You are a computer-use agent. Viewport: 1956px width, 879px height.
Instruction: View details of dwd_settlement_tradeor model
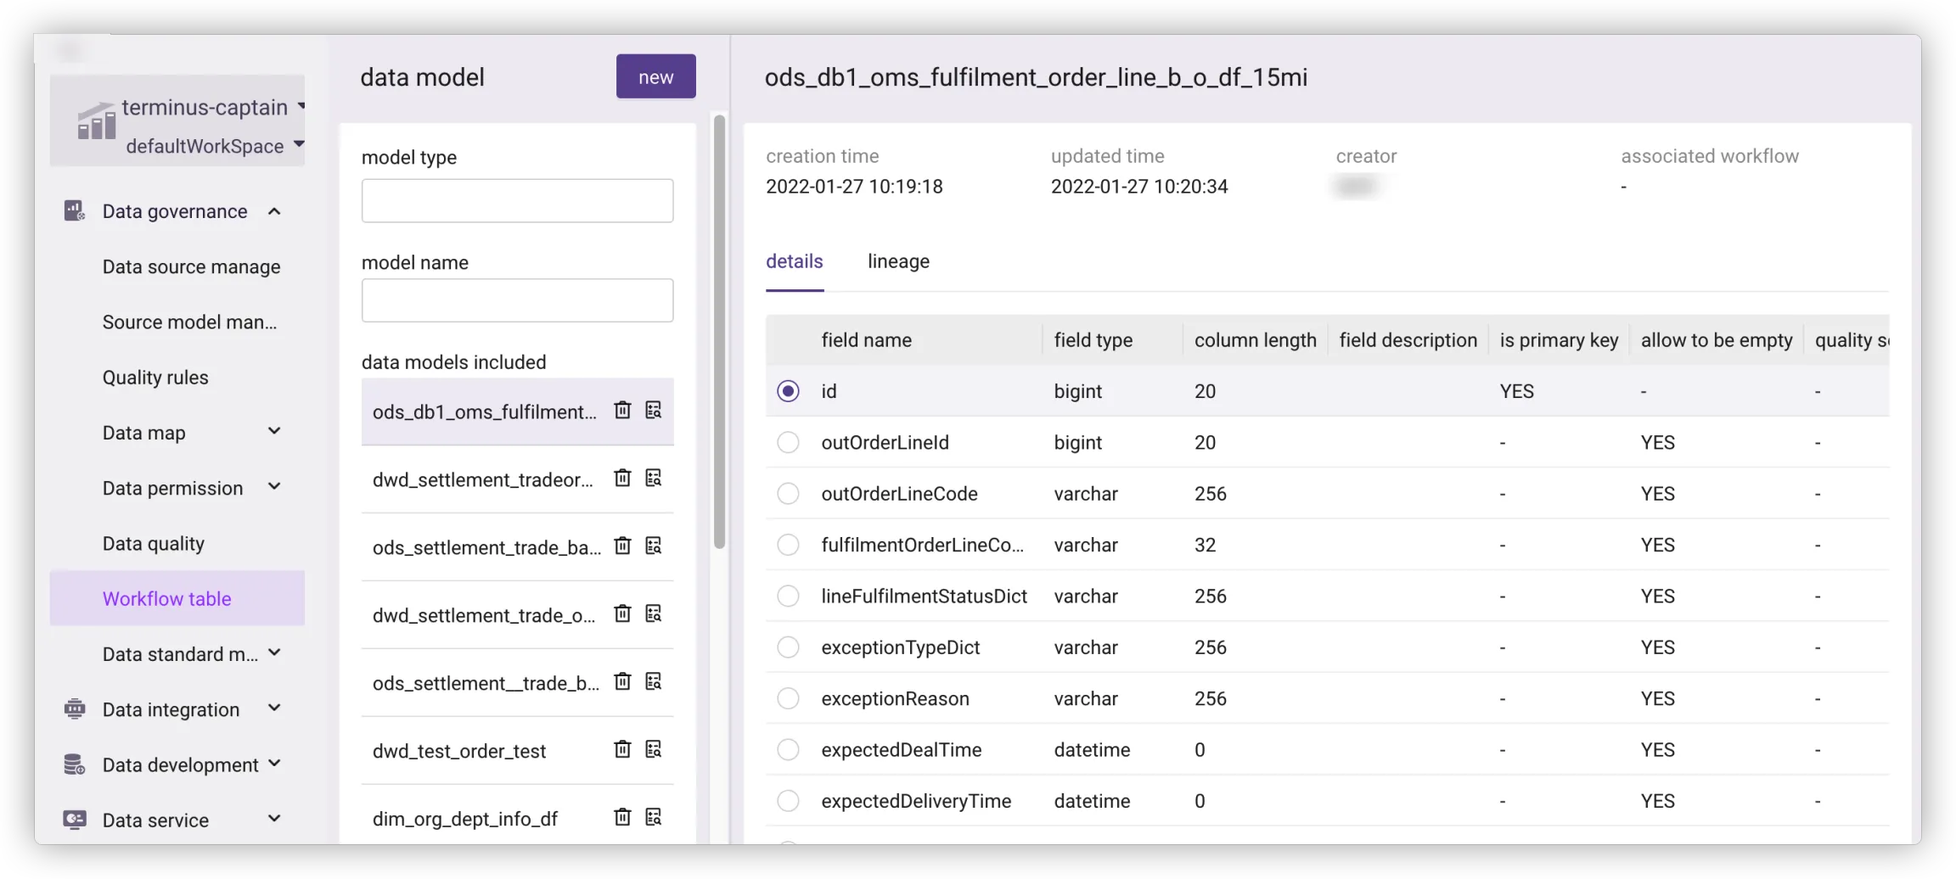pos(653,479)
